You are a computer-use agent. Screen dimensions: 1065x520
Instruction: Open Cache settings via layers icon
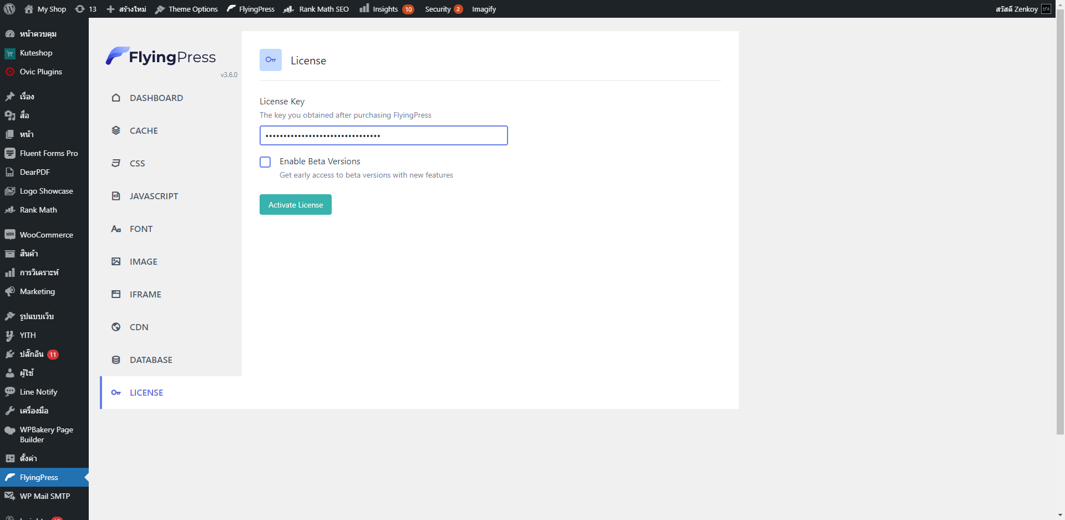(116, 130)
